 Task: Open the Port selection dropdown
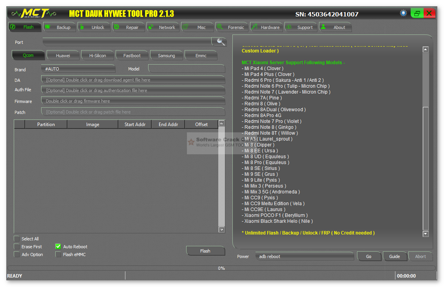[127, 42]
